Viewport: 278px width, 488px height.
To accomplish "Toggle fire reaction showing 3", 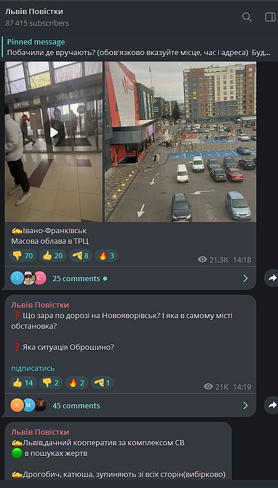I will [107, 256].
